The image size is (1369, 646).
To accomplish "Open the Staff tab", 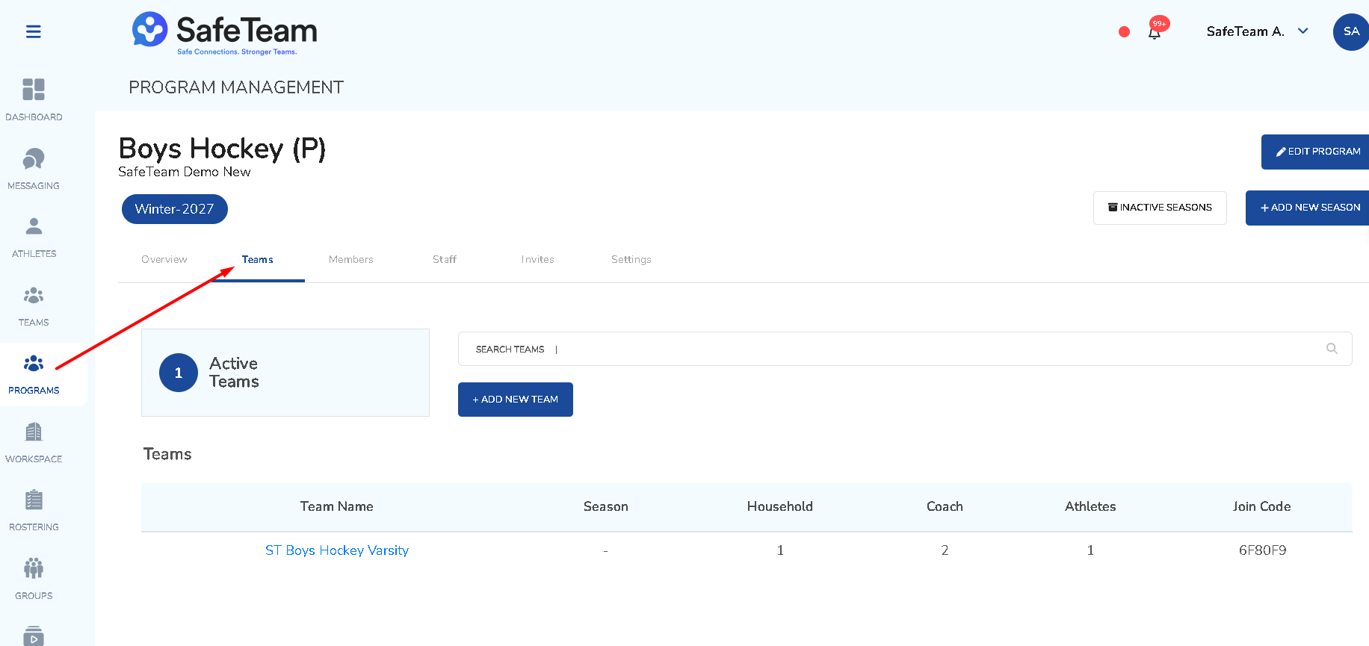I will [445, 259].
